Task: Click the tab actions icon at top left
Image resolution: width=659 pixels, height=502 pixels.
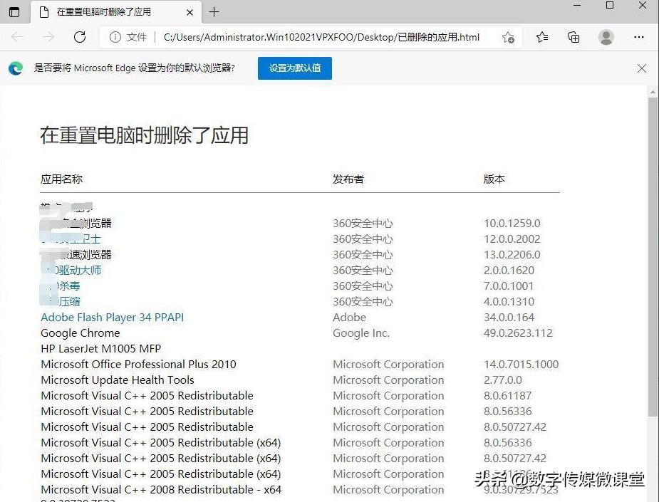Action: tap(14, 12)
